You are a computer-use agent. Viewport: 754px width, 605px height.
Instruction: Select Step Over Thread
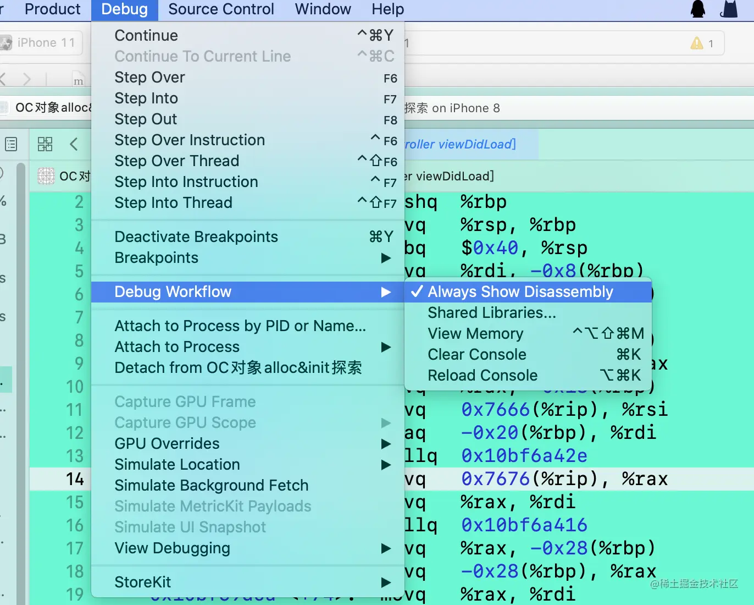tap(248, 161)
